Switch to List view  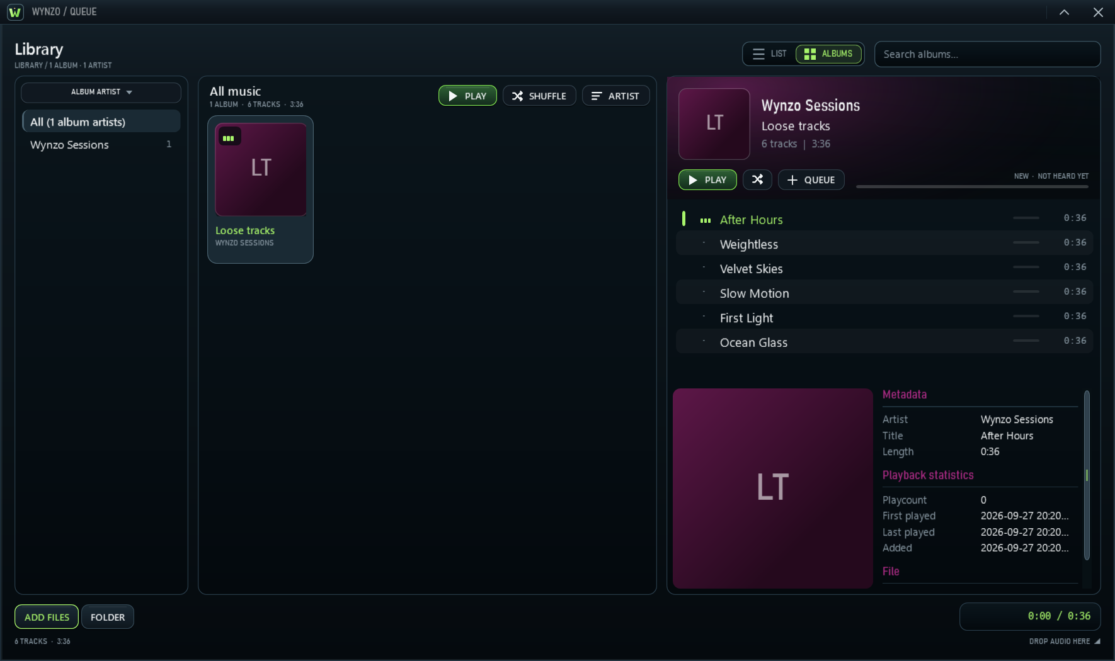pos(770,54)
